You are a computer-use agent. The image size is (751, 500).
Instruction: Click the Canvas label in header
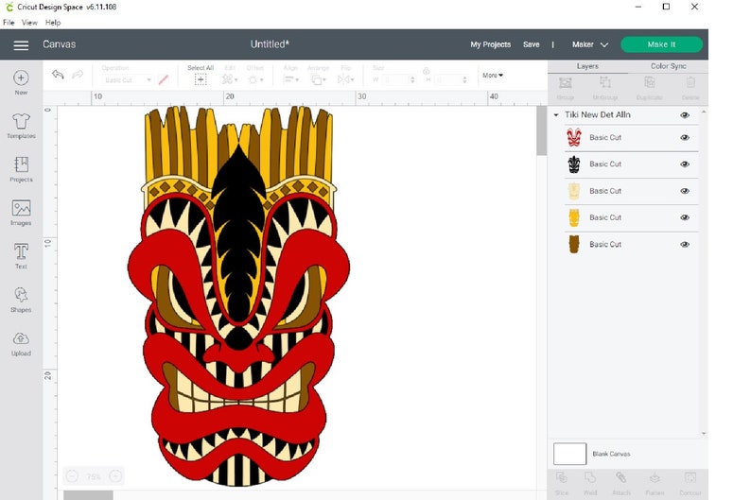pyautogui.click(x=59, y=44)
